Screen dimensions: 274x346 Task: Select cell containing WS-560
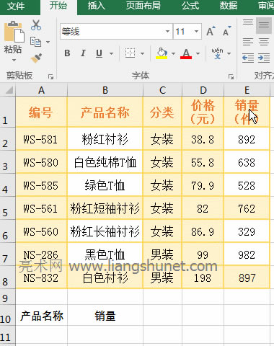coord(41,231)
